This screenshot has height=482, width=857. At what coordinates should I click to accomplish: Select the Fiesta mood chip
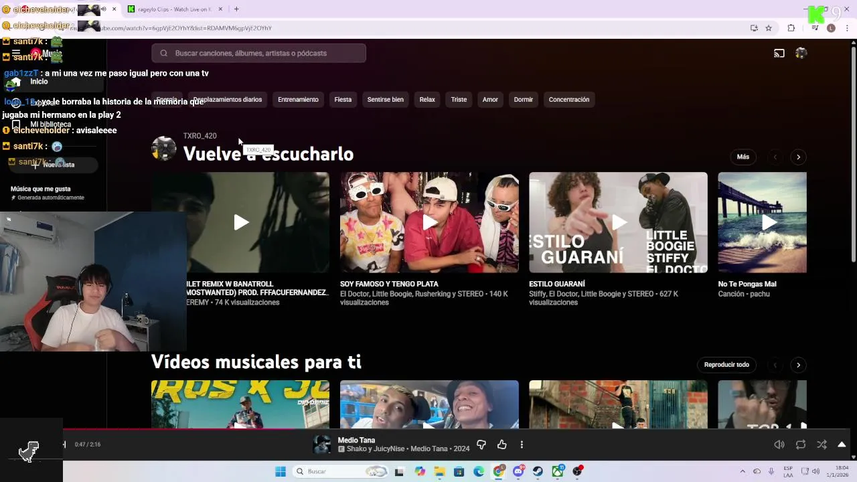[343, 99]
